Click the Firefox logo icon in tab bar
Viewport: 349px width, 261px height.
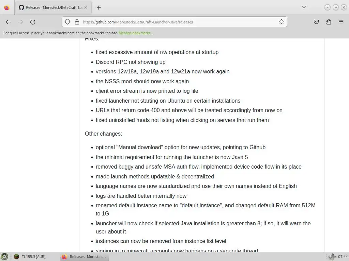[7, 7]
